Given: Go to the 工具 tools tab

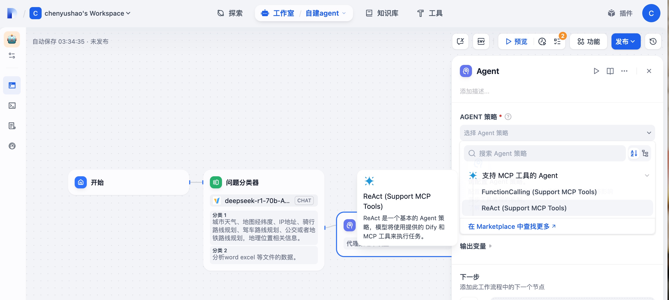Looking at the screenshot, I should 430,13.
